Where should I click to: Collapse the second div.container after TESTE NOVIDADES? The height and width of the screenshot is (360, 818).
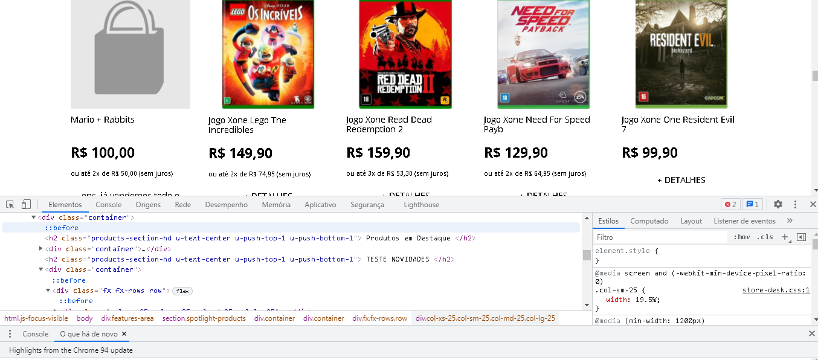(x=41, y=269)
